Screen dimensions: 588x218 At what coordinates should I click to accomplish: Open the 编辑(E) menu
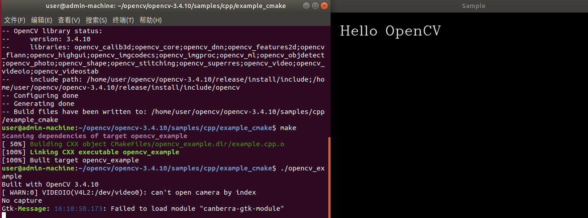pyautogui.click(x=42, y=20)
